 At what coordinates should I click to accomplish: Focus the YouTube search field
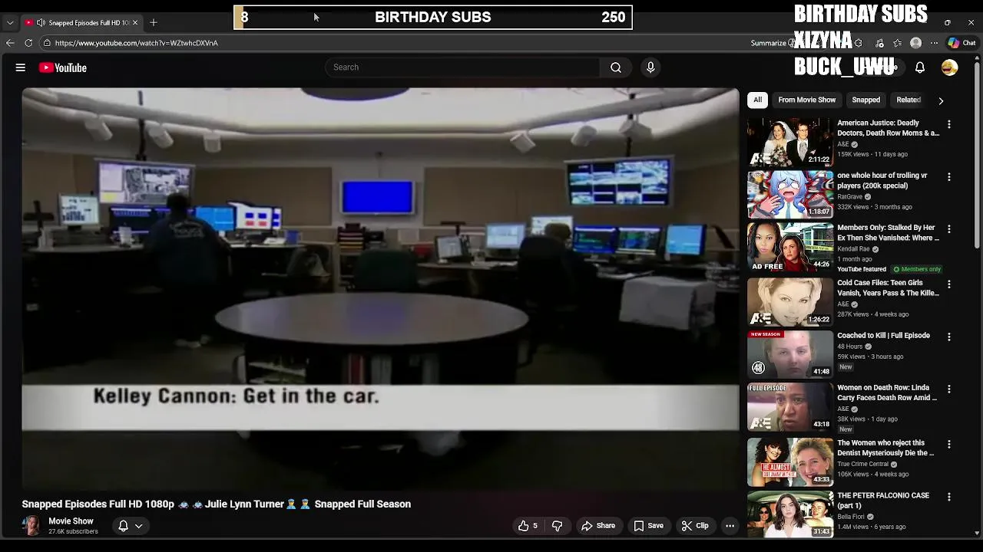pyautogui.click(x=463, y=67)
